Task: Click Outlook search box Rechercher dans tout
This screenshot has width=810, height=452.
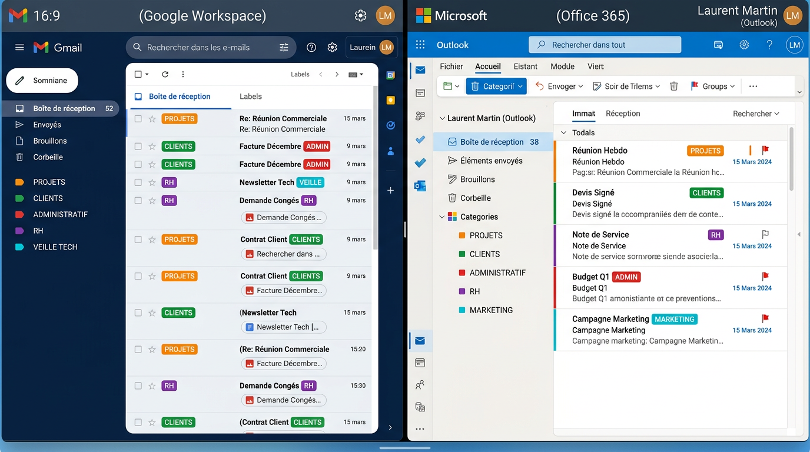Action: [x=605, y=45]
